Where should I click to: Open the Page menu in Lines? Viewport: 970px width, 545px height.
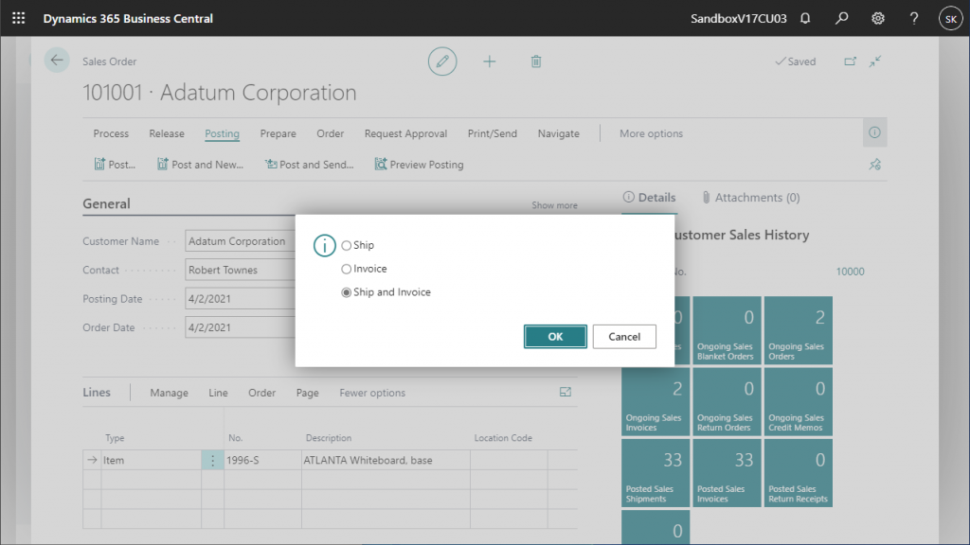308,393
